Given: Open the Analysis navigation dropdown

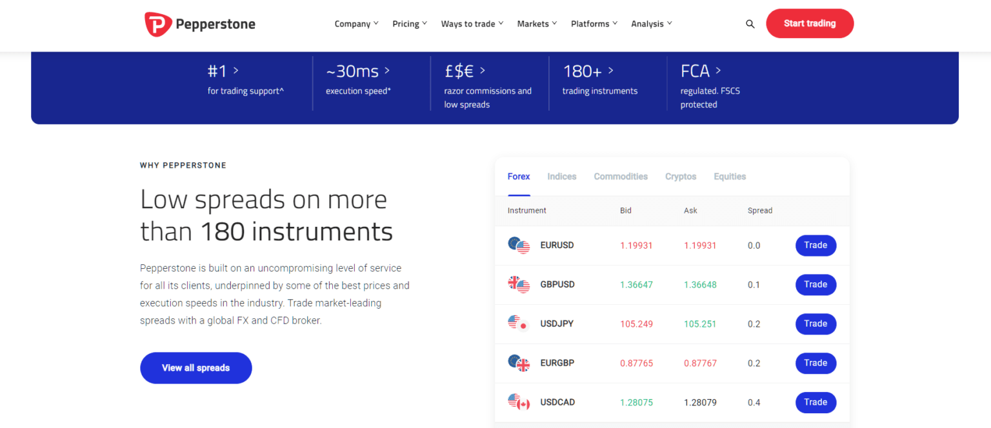Looking at the screenshot, I should pyautogui.click(x=651, y=23).
